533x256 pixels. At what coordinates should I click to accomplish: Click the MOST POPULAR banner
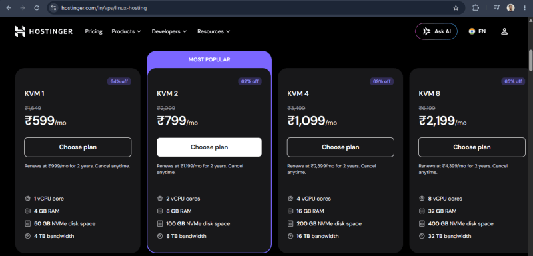pos(209,59)
